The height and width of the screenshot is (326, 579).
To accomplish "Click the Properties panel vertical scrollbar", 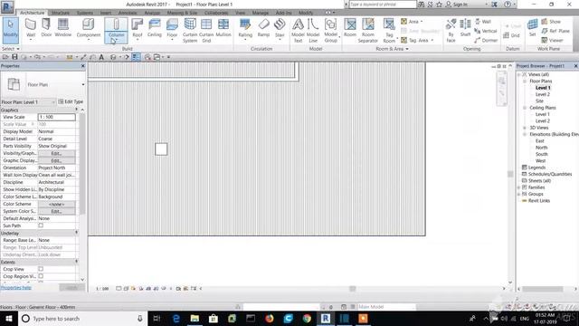I will tap(82, 163).
